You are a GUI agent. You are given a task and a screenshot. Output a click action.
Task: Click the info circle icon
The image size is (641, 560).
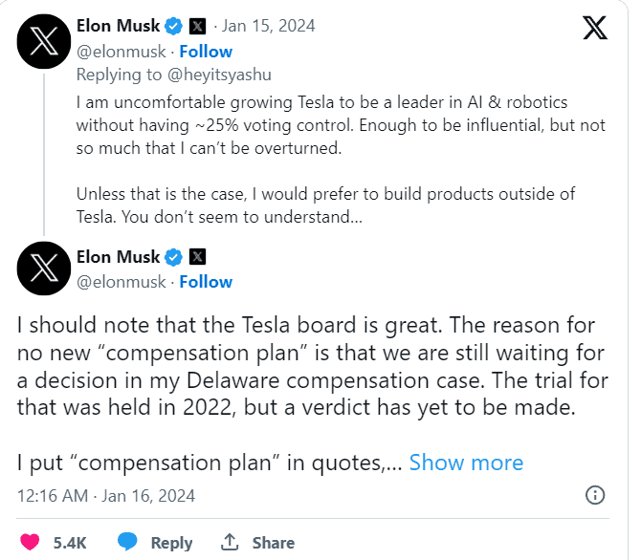594,495
